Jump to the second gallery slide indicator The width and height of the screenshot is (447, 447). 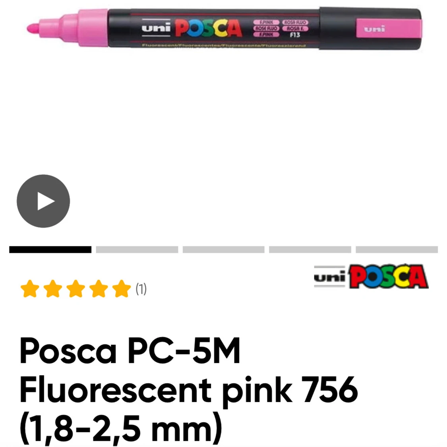pyautogui.click(x=137, y=250)
